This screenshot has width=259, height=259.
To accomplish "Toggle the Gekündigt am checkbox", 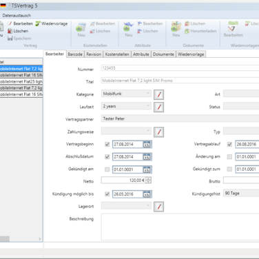I will pyautogui.click(x=107, y=169).
